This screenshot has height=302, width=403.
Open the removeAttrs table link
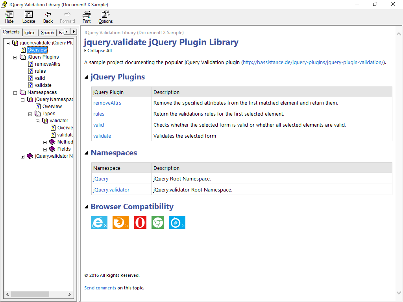pyautogui.click(x=107, y=103)
